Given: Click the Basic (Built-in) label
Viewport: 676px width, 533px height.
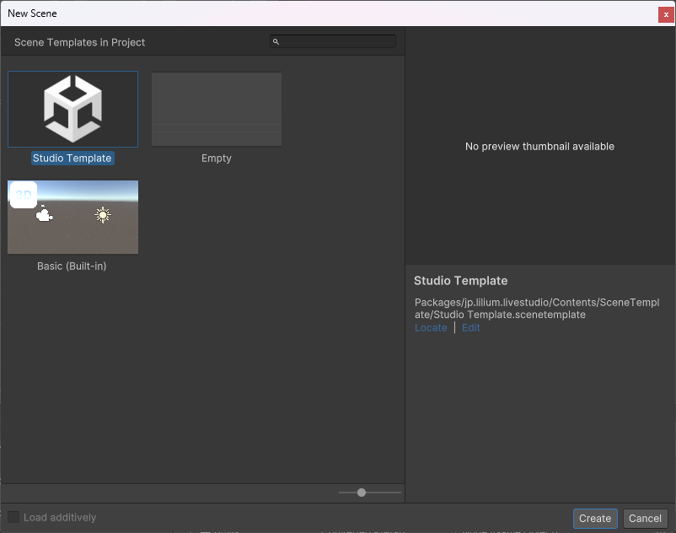Looking at the screenshot, I should pos(72,266).
